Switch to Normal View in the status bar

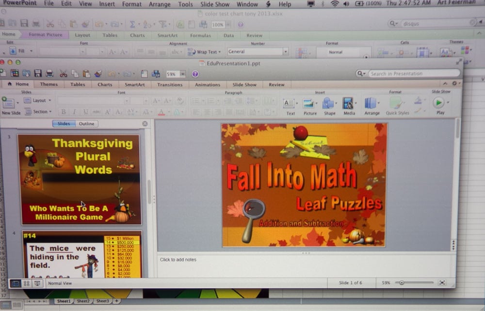16,283
